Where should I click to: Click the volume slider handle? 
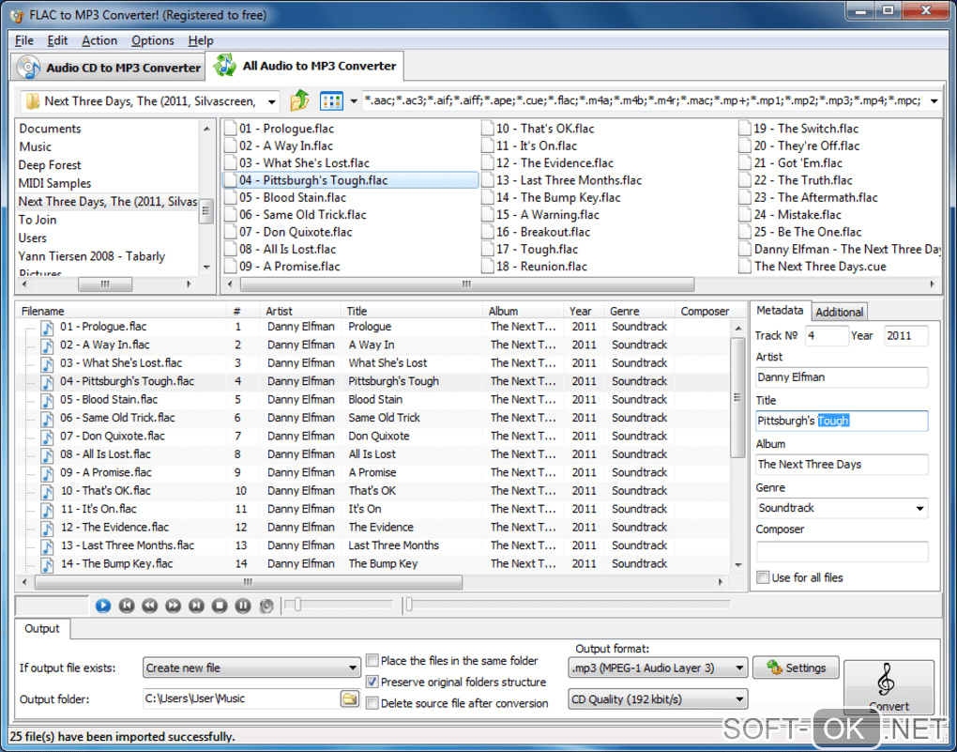(x=297, y=605)
